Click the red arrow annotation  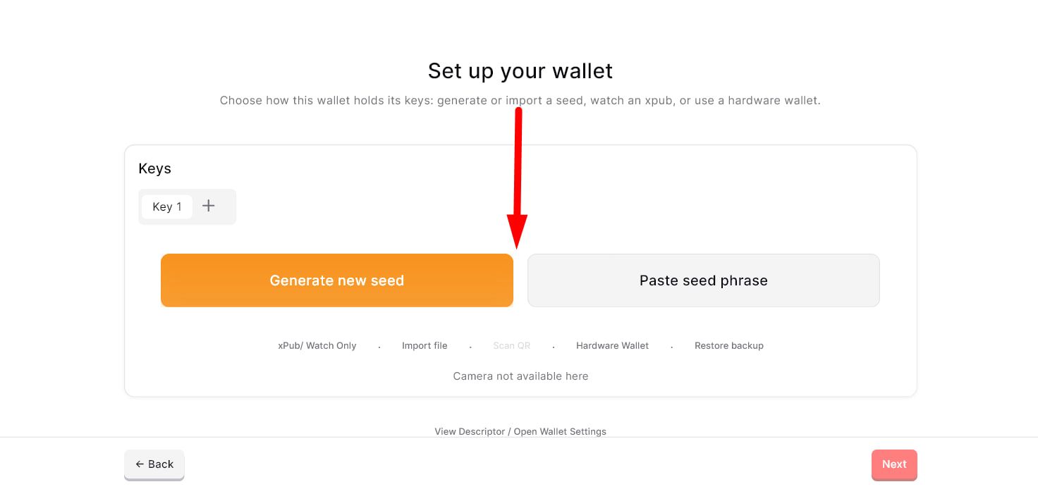pos(518,179)
